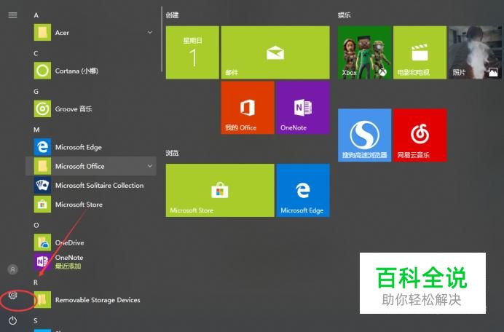Open the Acer folder icon
Viewport: 504px width, 332px height.
[x=42, y=33]
